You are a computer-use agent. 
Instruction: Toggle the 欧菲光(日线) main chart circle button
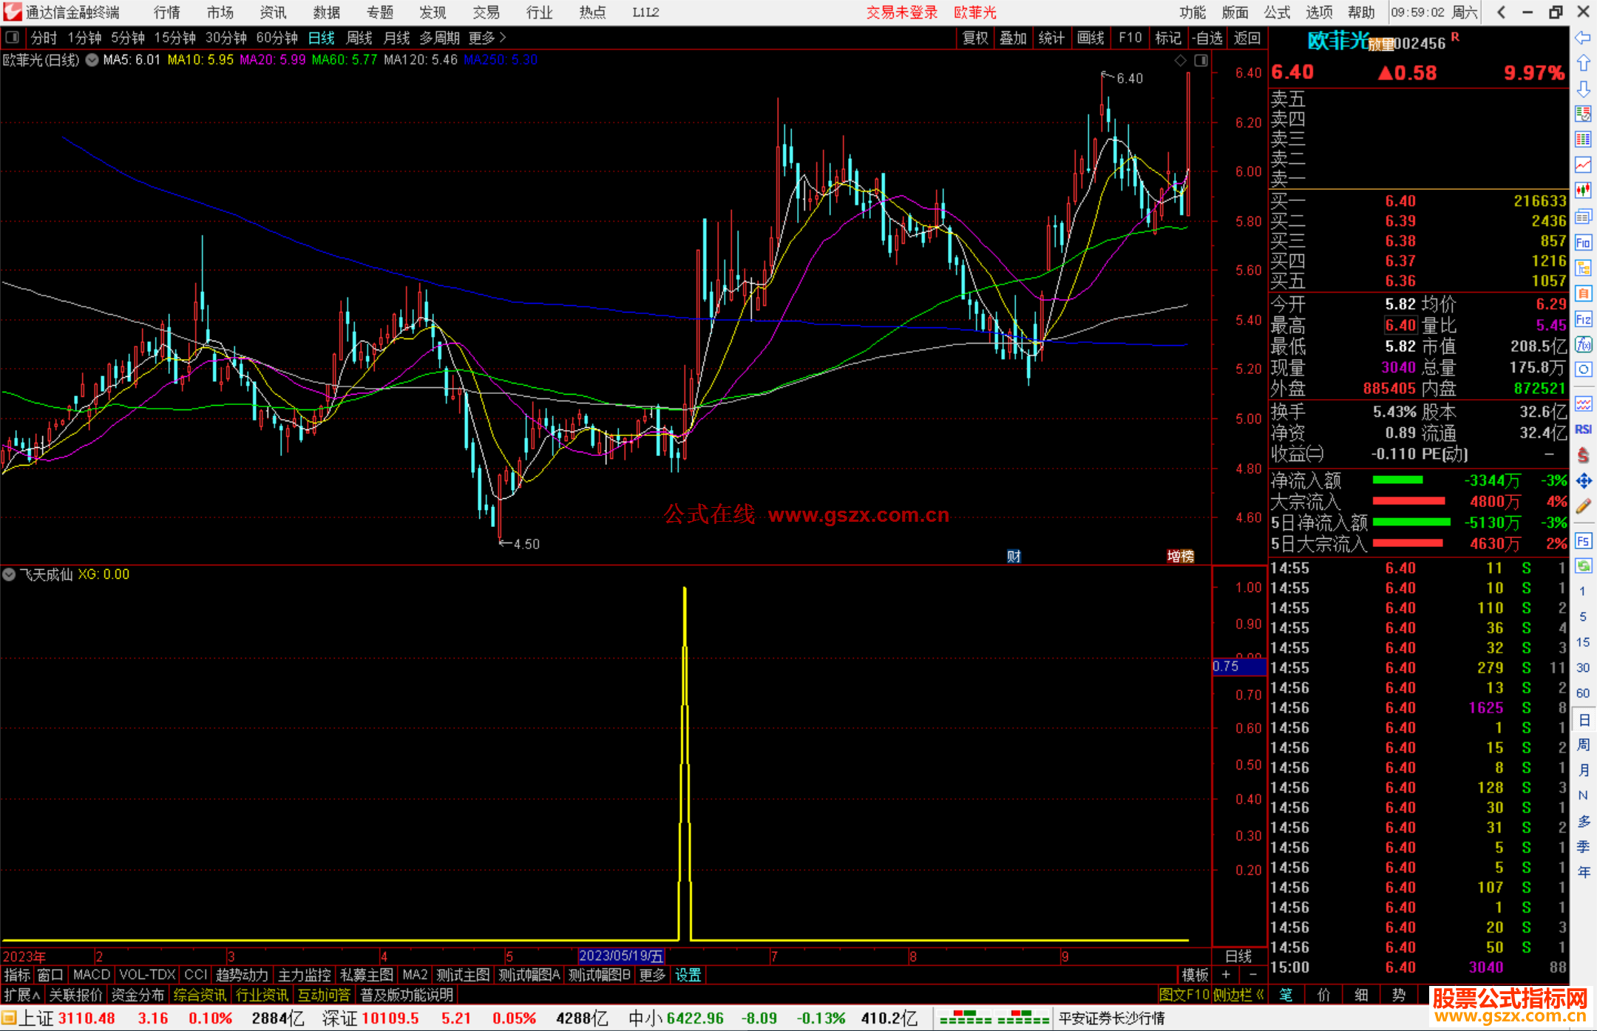coord(92,60)
